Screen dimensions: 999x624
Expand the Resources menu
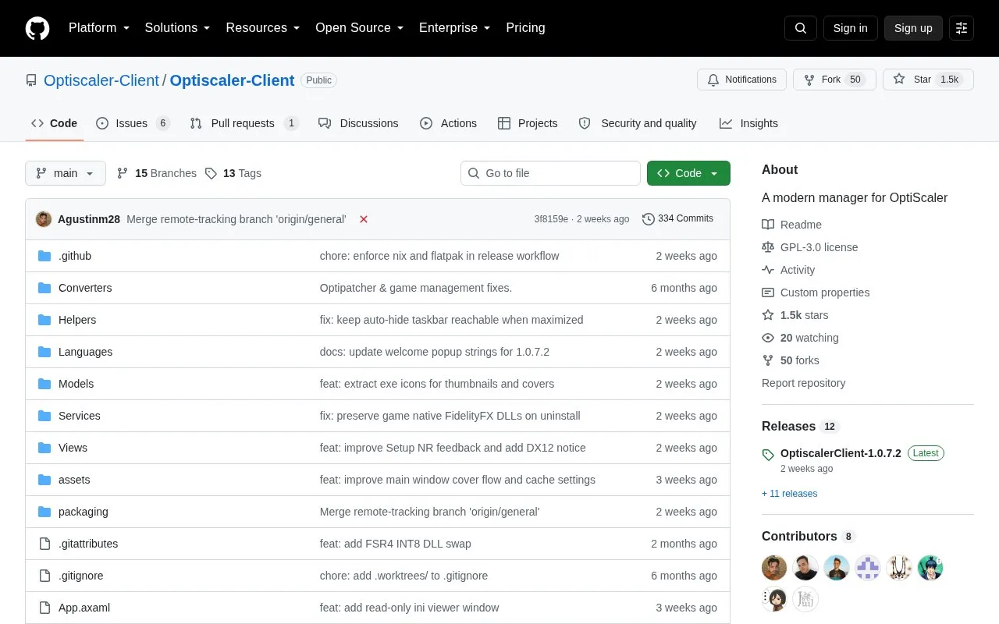coord(263,28)
